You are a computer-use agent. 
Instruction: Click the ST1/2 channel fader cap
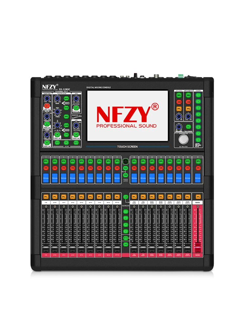coord(117,248)
